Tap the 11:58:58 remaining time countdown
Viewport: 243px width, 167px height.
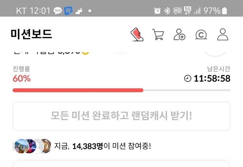click(x=212, y=79)
